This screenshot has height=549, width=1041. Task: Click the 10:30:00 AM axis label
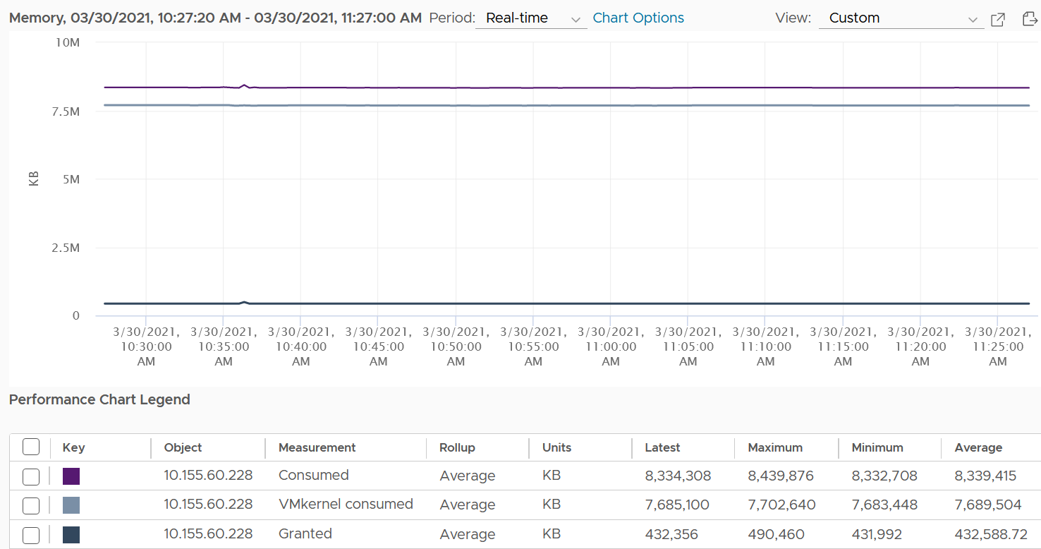[x=146, y=346]
